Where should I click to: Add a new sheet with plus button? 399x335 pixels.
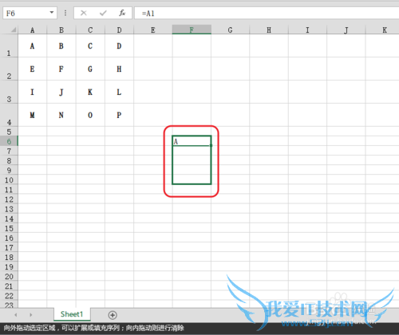pos(113,315)
